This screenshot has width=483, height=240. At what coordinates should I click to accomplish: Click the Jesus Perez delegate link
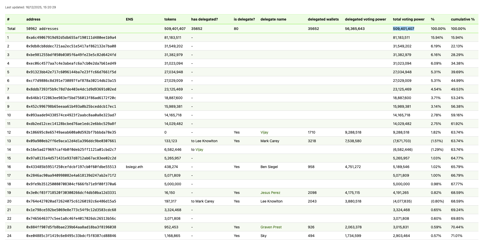[270, 193]
